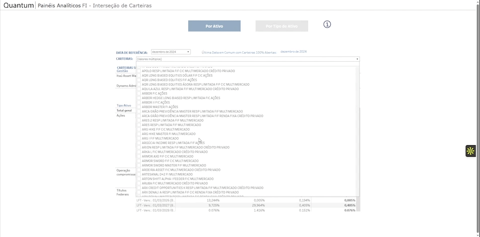The height and width of the screenshot is (237, 480).
Task: Open the Data de Referência dropdown
Action: (x=171, y=52)
